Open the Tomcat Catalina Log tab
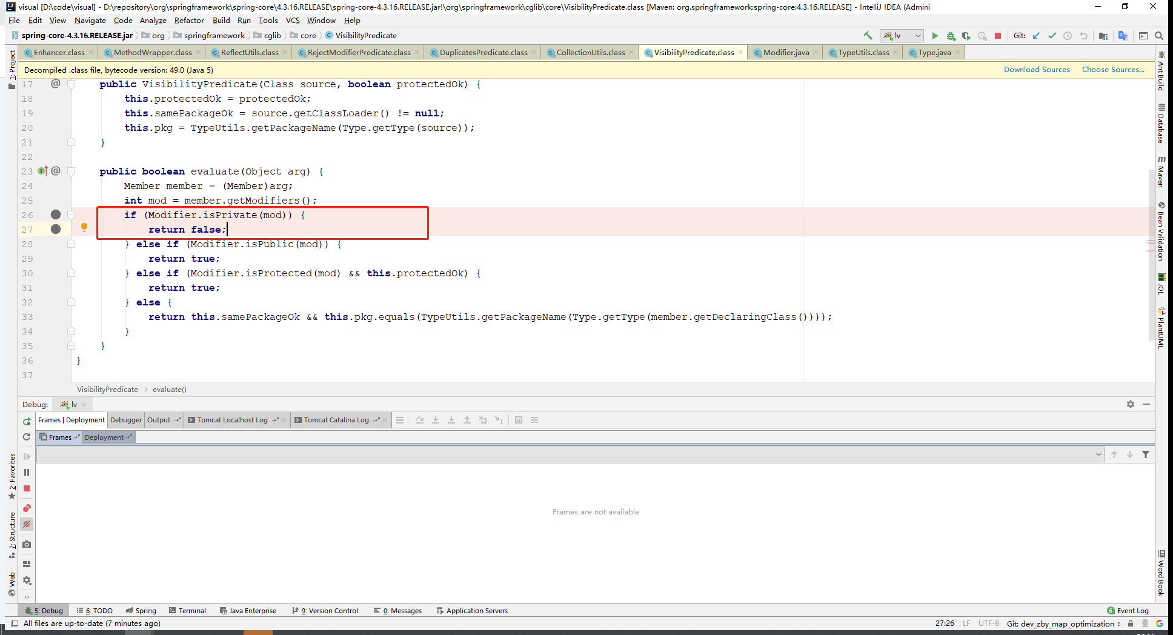 coord(336,420)
